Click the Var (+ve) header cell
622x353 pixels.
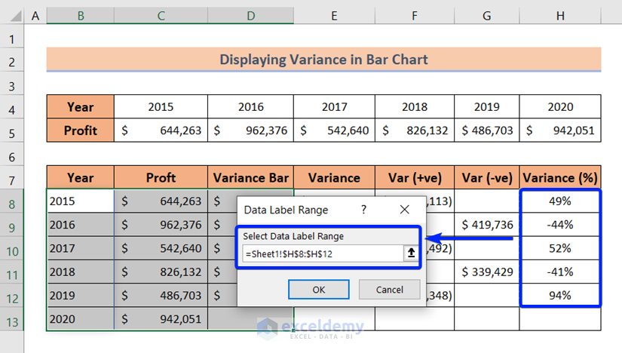pos(415,178)
